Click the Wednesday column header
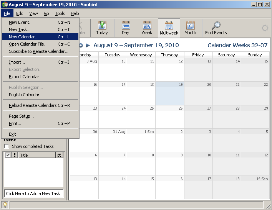Image resolution: width=272 pixels, height=210 pixels. coord(141,55)
